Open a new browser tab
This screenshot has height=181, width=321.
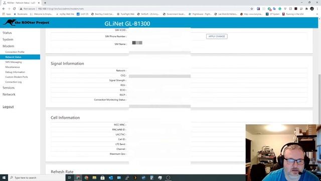(x=45, y=3)
